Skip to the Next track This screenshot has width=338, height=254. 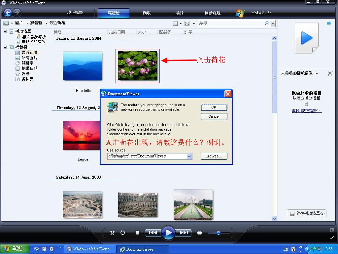click(x=184, y=233)
